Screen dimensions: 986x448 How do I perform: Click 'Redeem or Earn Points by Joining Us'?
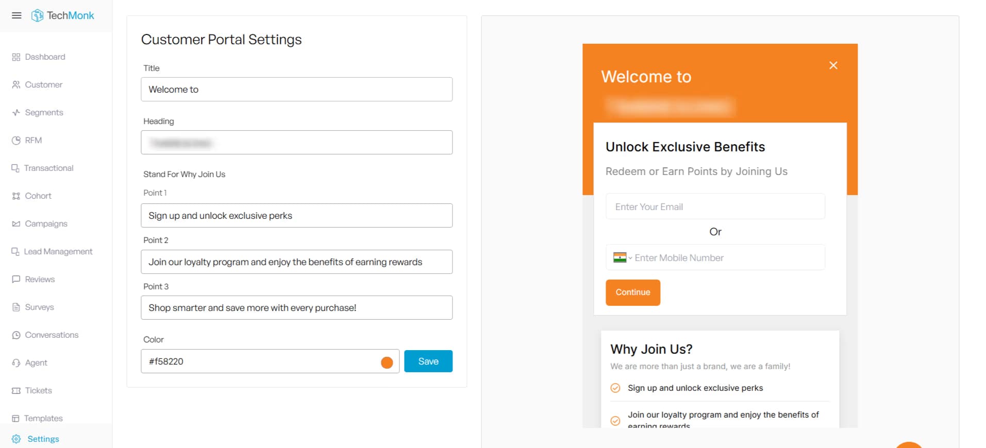(x=696, y=171)
